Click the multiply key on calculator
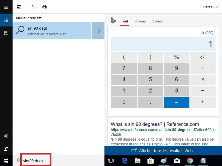This screenshot has height=166, width=222. point(203,80)
